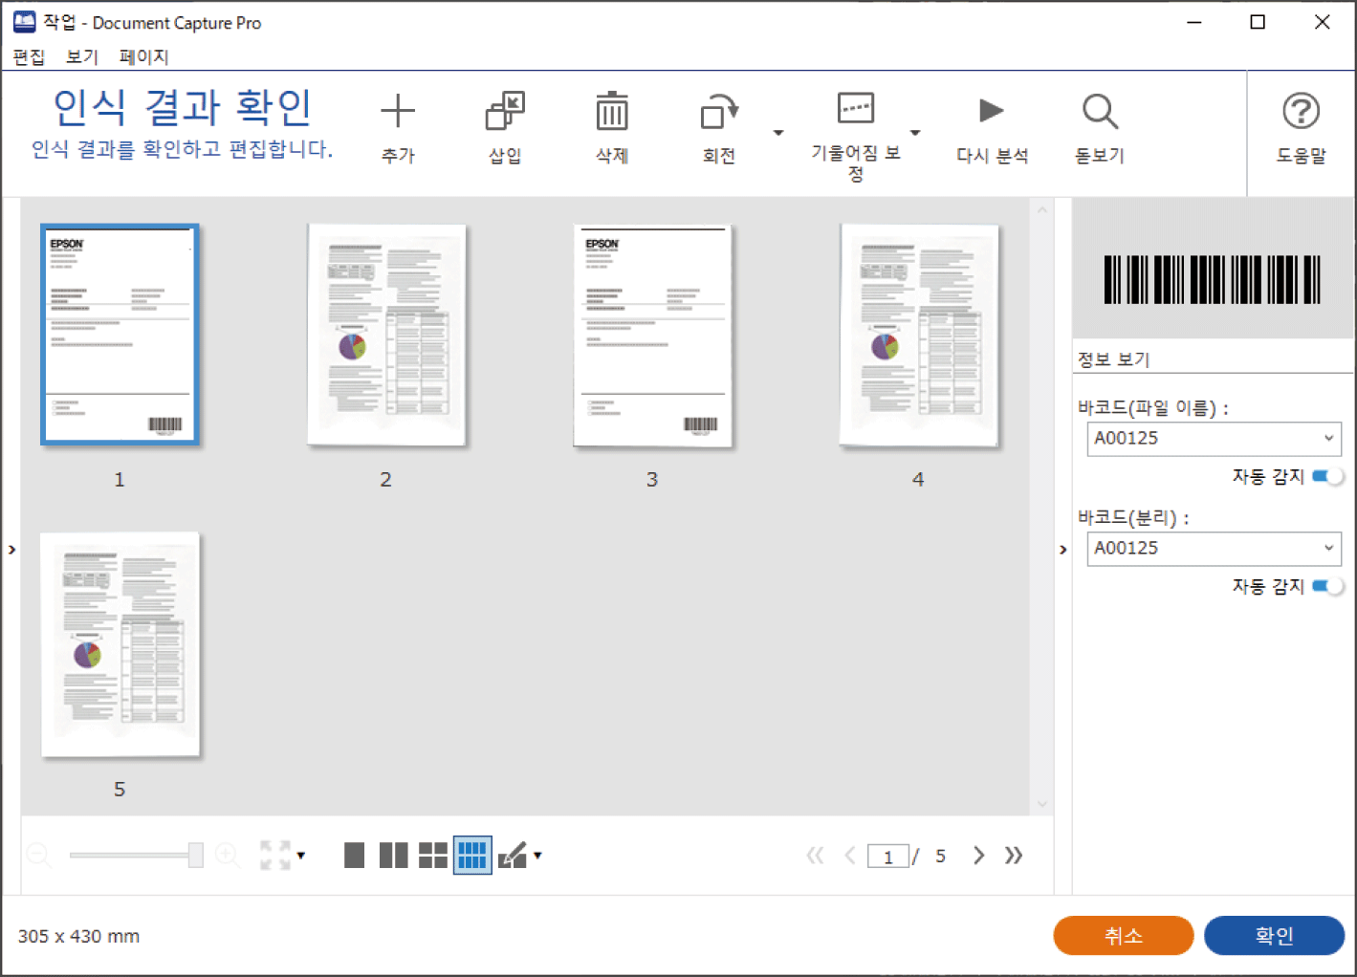Open the 편집 menu
Screen dimensions: 1357x977
[29, 56]
